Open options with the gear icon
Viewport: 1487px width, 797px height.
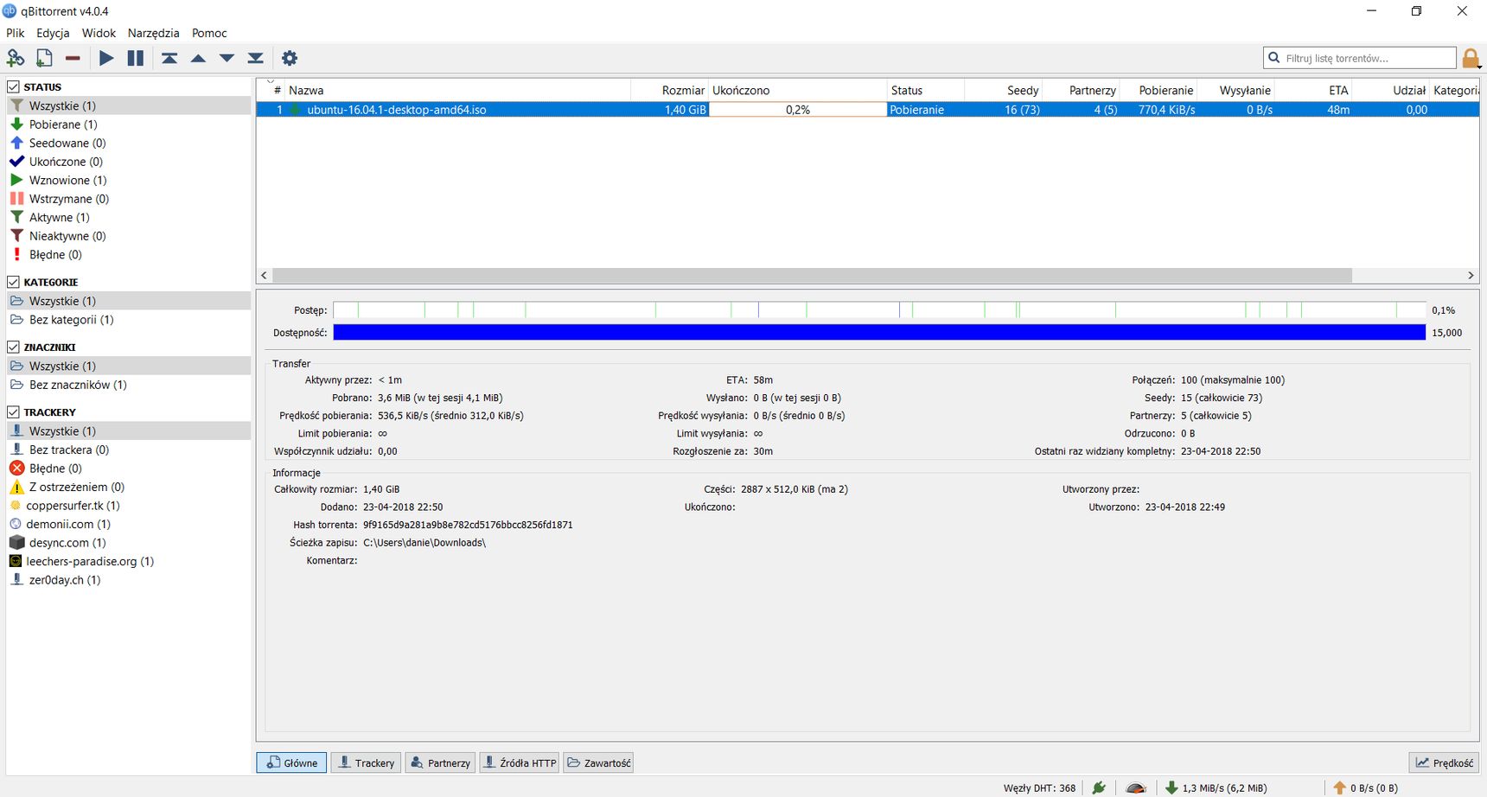click(x=290, y=58)
